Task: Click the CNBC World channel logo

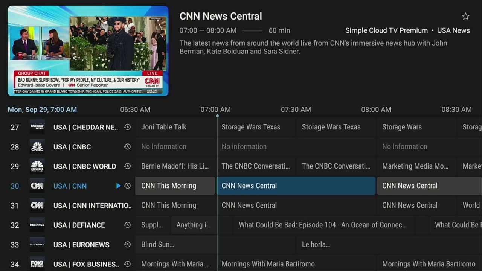Action: click(37, 166)
